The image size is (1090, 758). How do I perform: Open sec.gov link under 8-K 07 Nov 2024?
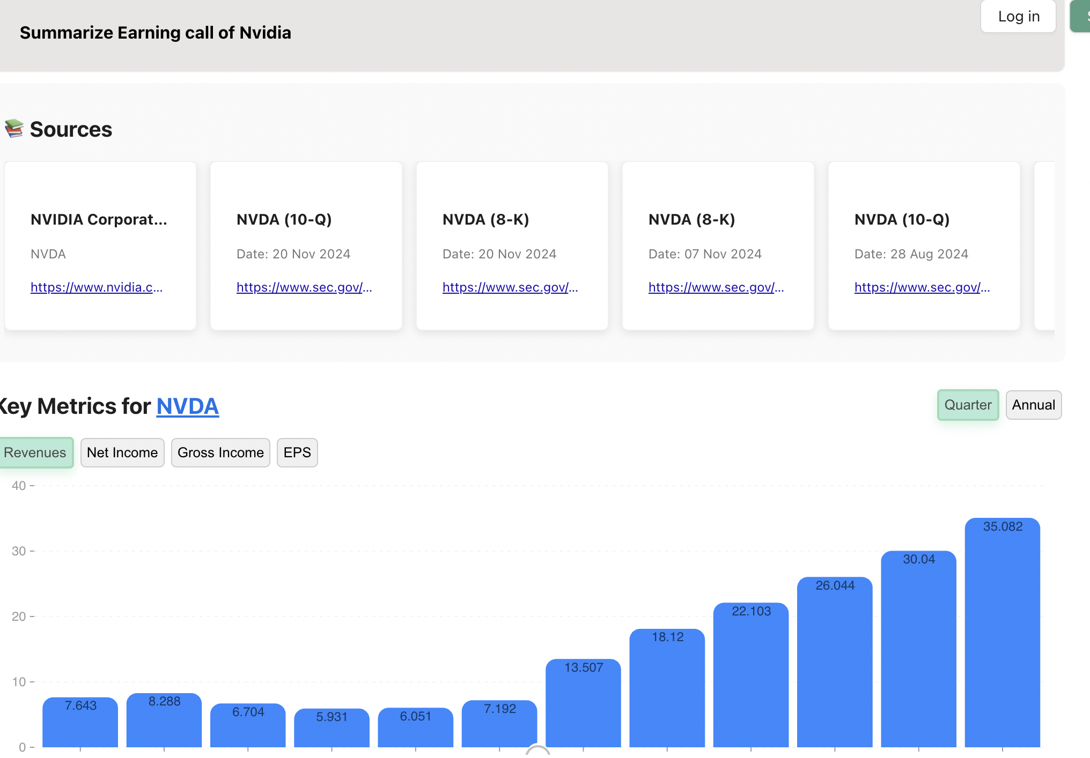pos(716,287)
